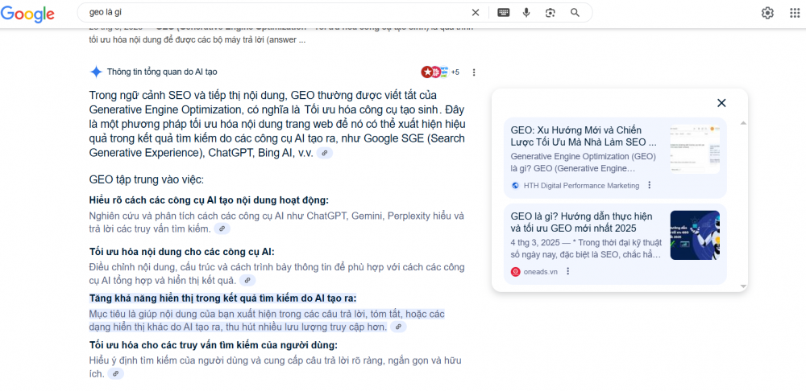Click sources panel scroll down arrow
806x391 pixels.
742,286
